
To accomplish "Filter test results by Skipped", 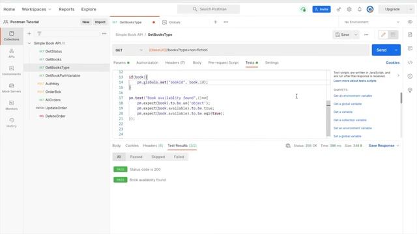I will click(158, 157).
